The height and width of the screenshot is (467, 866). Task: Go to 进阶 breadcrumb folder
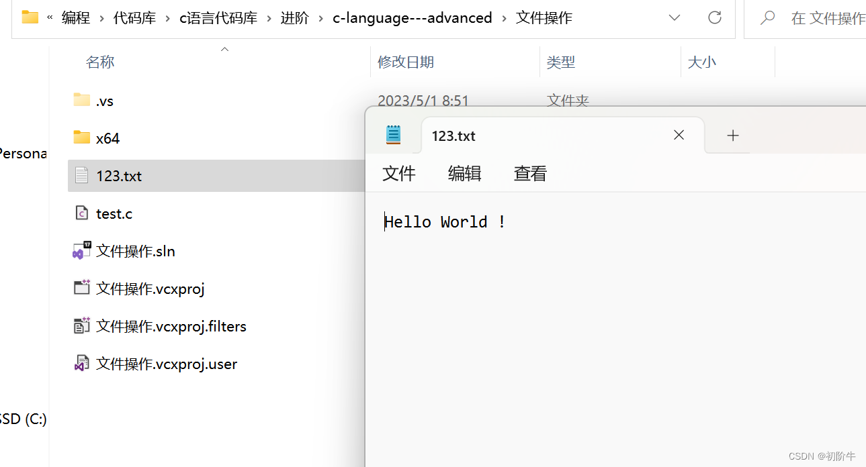pos(295,18)
